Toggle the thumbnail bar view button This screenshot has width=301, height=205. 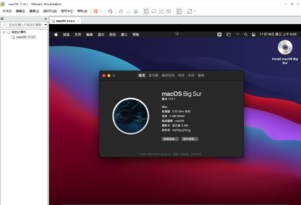[x=154, y=11]
